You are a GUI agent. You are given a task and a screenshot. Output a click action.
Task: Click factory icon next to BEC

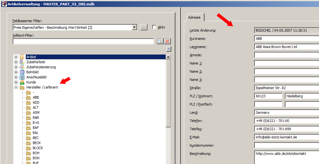click(x=28, y=138)
